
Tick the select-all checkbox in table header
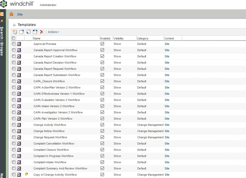pos(13,38)
